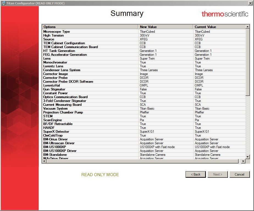
Task: Click the thermo scientific logo
Action: (225, 14)
